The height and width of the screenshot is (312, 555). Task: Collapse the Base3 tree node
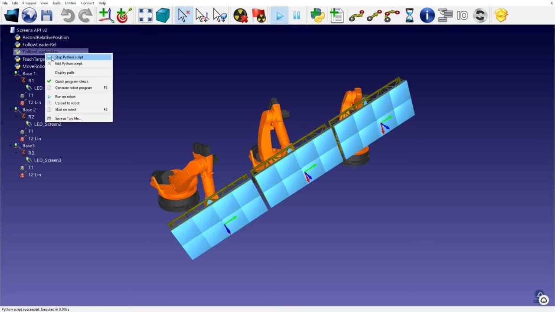pos(11,146)
